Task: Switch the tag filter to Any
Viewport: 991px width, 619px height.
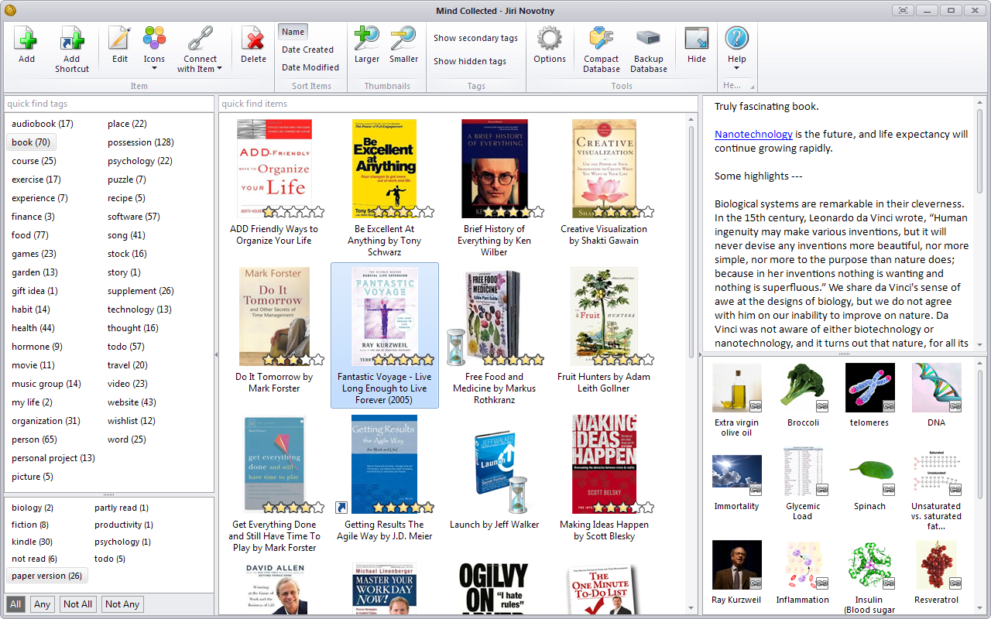Action: [42, 604]
